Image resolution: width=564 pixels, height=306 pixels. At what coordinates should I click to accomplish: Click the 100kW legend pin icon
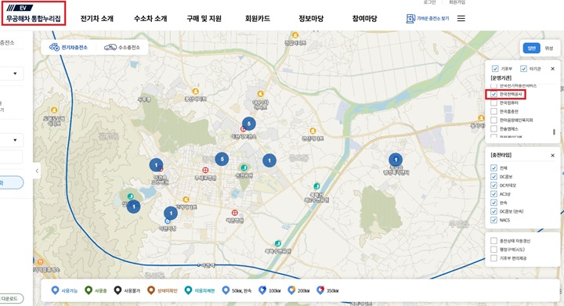click(262, 290)
